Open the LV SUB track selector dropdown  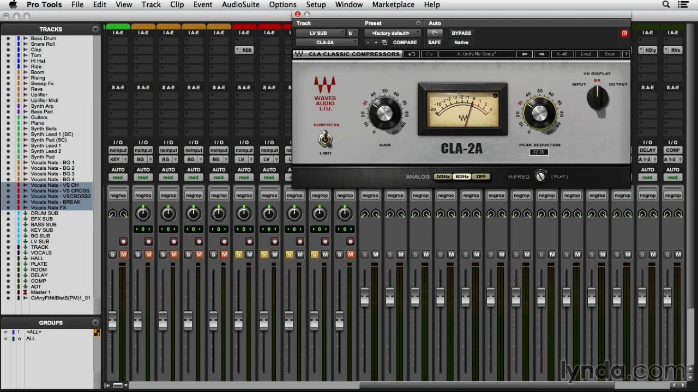[322, 33]
